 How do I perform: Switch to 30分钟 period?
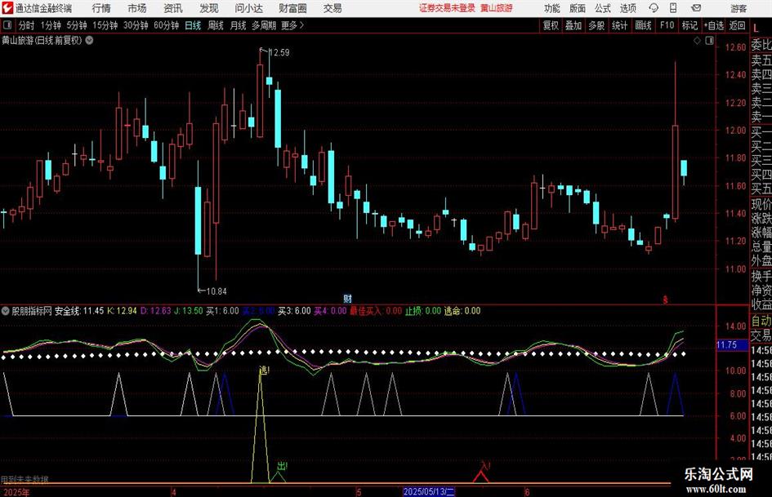point(136,25)
